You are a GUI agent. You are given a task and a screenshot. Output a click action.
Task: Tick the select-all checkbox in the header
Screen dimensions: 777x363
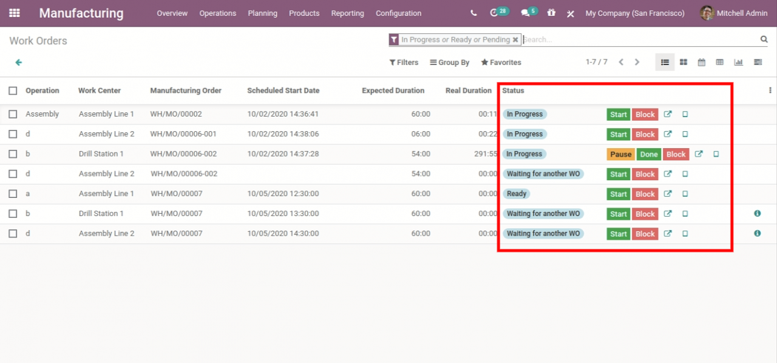point(13,90)
